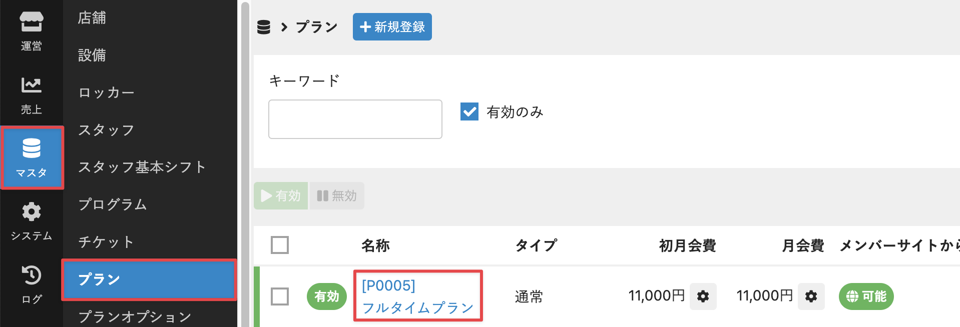The width and height of the screenshot is (960, 327).
Task: Open the システム gear section
Action: [x=31, y=221]
